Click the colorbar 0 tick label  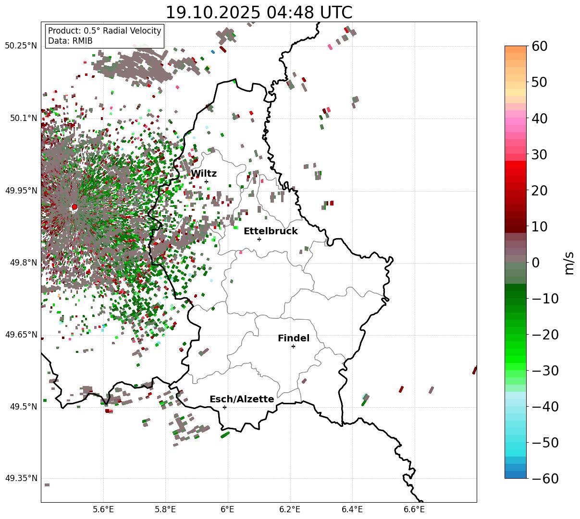click(535, 262)
